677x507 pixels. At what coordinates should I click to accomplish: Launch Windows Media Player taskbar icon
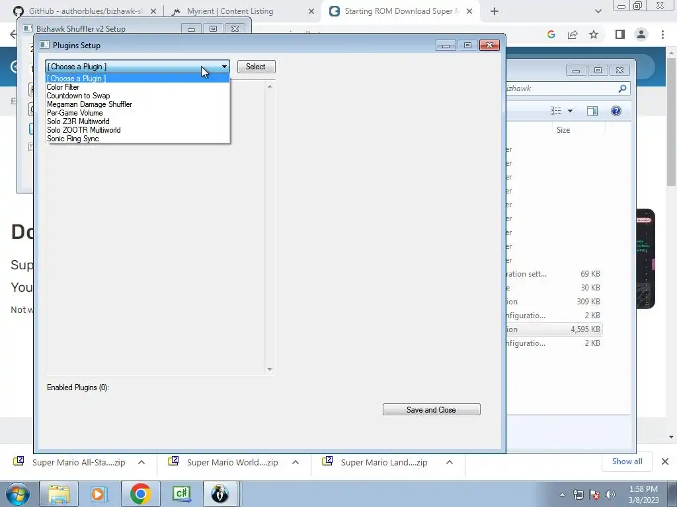99,494
